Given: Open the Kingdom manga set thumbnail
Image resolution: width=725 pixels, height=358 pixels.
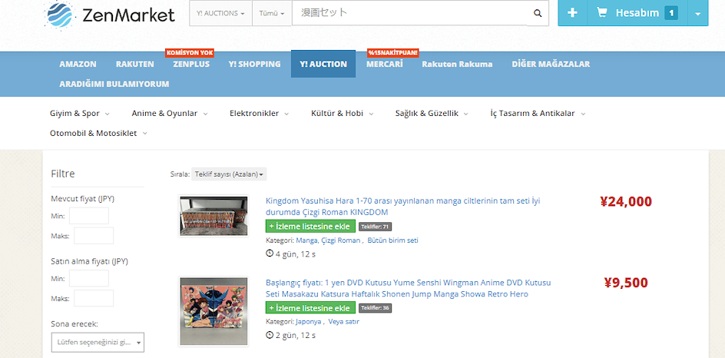Looking at the screenshot, I should point(214,216).
